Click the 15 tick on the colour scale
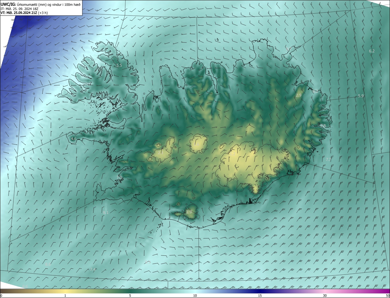The height and width of the screenshot is (298, 390). tap(260, 296)
